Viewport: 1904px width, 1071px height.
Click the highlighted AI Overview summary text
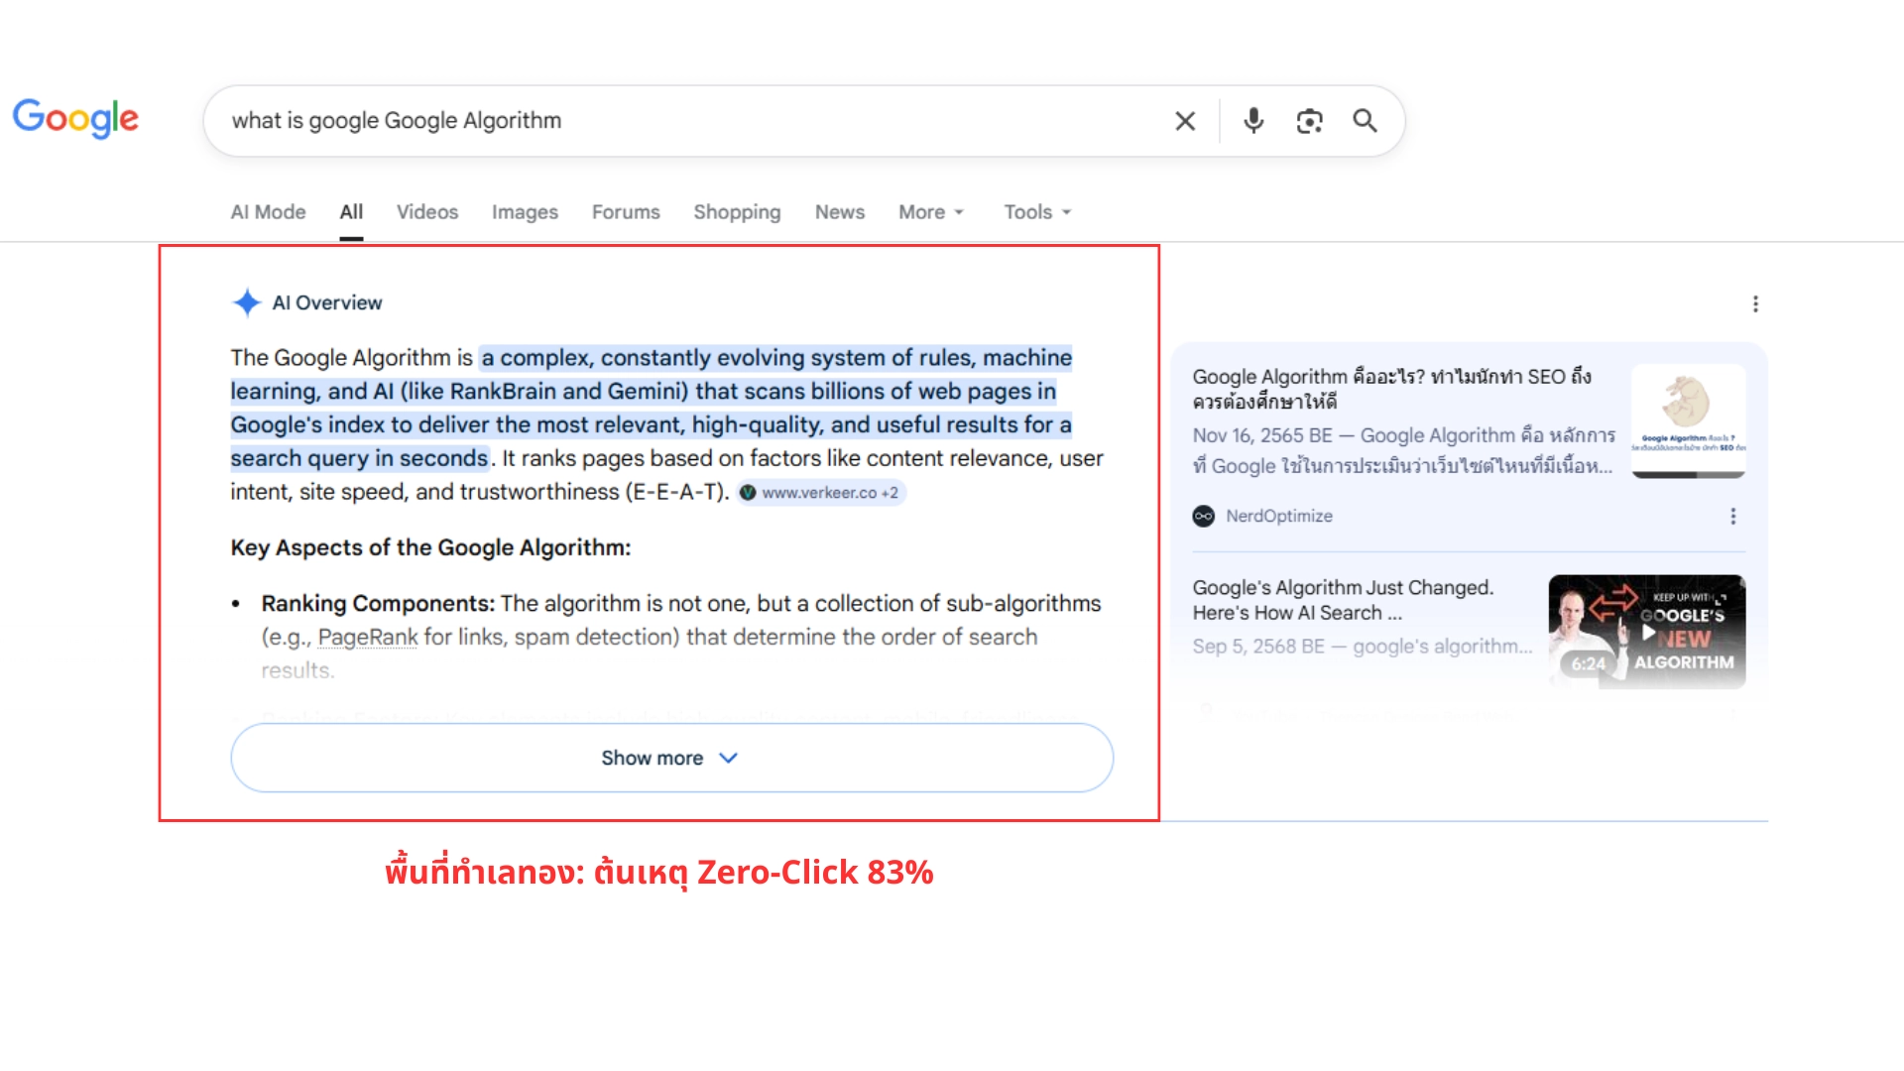652,408
